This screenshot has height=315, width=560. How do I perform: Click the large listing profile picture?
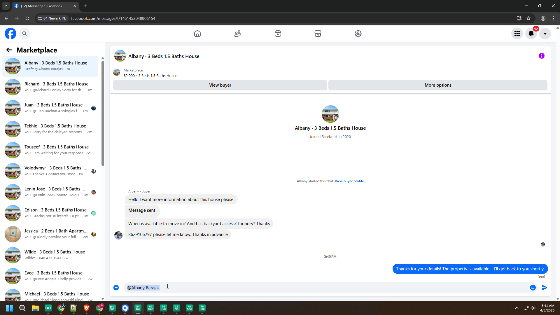click(330, 114)
